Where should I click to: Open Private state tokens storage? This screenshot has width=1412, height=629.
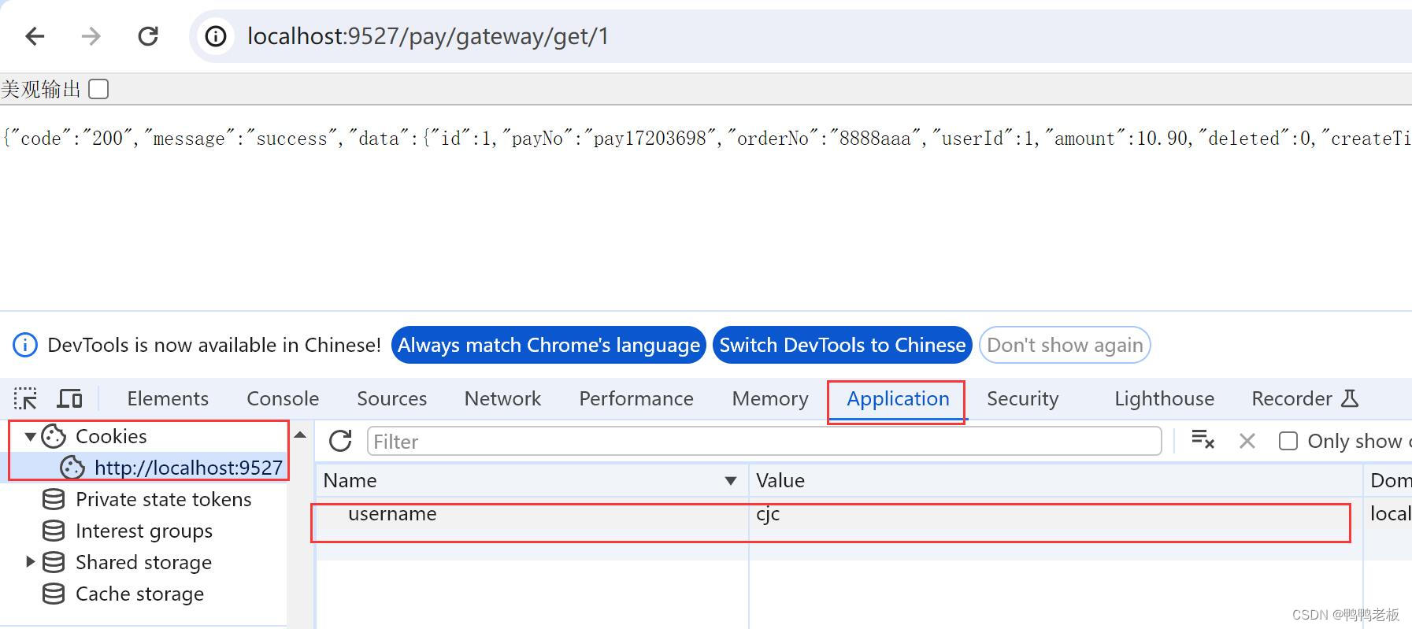[x=163, y=499]
